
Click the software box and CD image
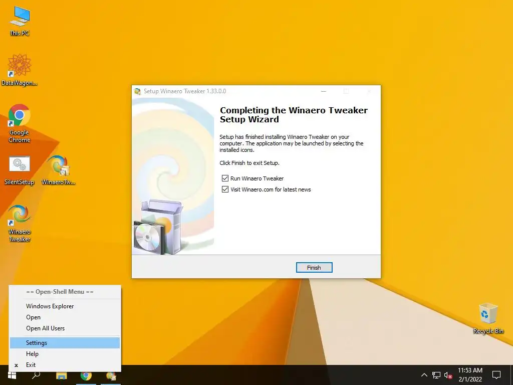pyautogui.click(x=158, y=227)
